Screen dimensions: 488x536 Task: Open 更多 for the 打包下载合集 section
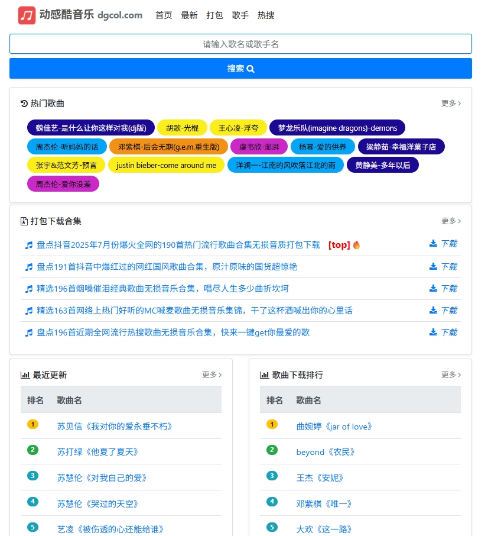[x=450, y=221]
